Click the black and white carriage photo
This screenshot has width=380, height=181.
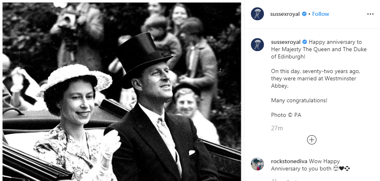pos(122,92)
